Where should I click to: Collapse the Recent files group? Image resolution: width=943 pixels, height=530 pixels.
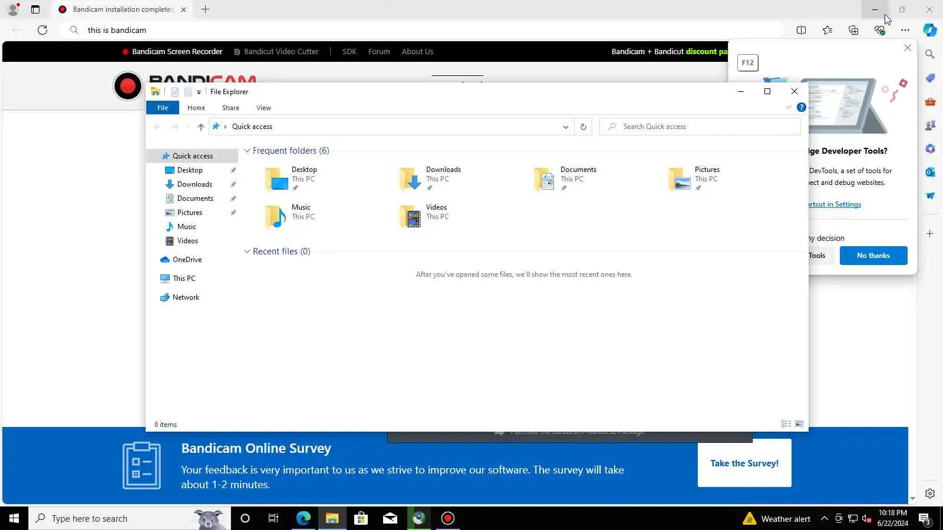tap(247, 251)
